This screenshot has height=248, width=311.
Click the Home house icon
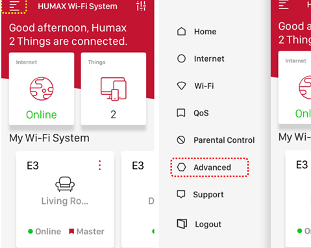(x=181, y=32)
